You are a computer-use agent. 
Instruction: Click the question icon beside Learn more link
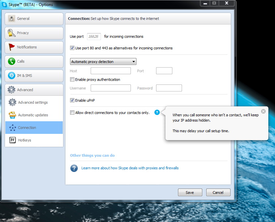pyautogui.click(x=74, y=168)
